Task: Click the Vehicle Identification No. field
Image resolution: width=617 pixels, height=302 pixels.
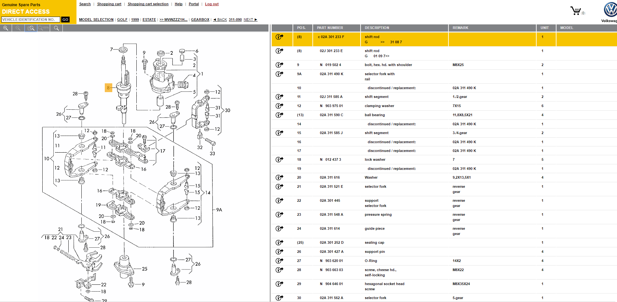Action: pos(31,20)
